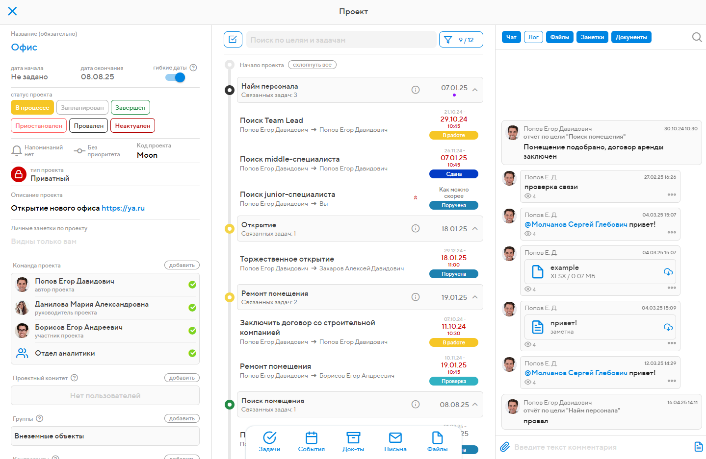The width and height of the screenshot is (706, 459).
Task: Toggle the гибкие даты switch
Action: [175, 77]
